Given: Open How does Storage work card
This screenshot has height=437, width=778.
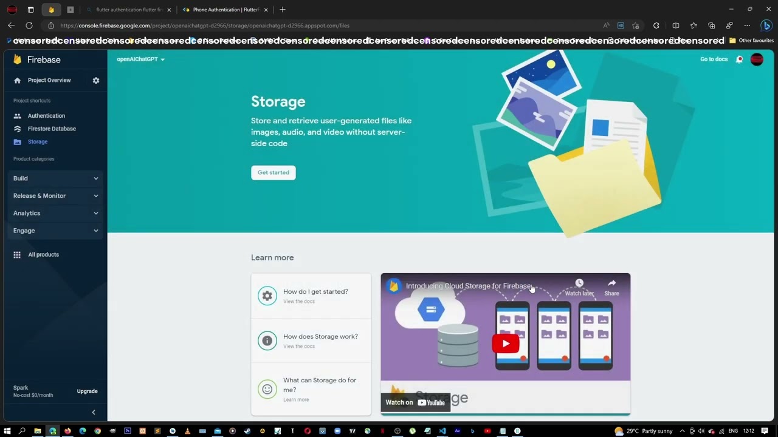Looking at the screenshot, I should coord(311,340).
